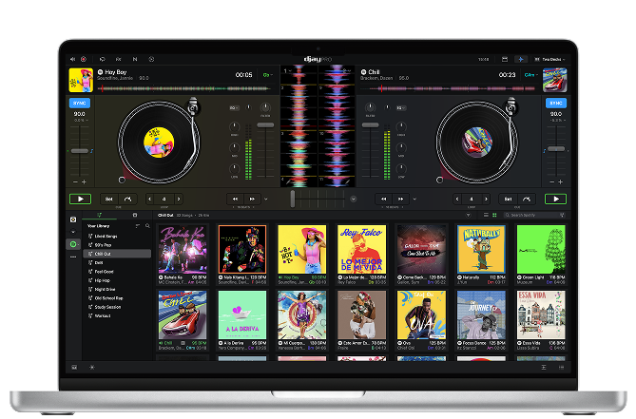
Task: Toggle loop value 4 on left deck
Action: tap(164, 199)
